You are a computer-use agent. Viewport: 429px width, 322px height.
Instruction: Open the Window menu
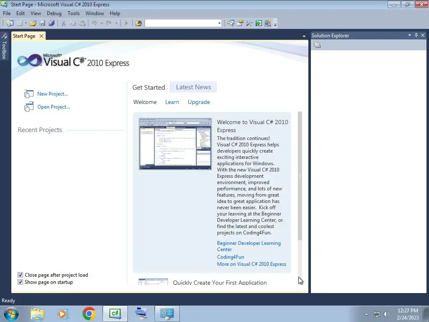click(x=94, y=13)
